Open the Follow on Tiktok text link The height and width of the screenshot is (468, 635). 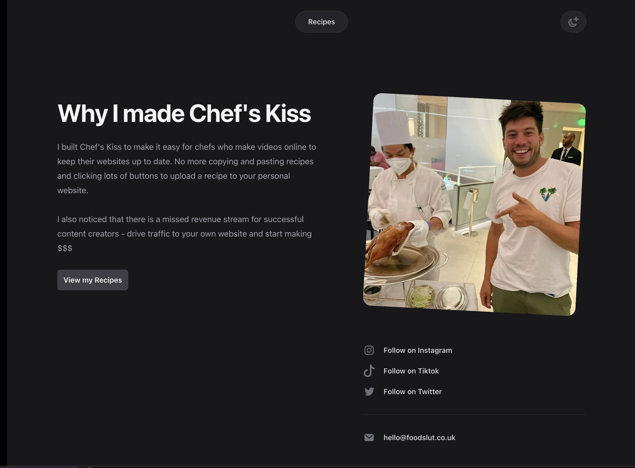coord(411,371)
